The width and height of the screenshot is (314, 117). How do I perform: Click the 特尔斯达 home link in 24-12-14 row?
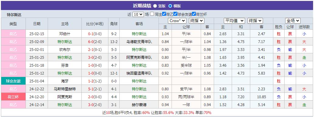[x=65, y=105]
